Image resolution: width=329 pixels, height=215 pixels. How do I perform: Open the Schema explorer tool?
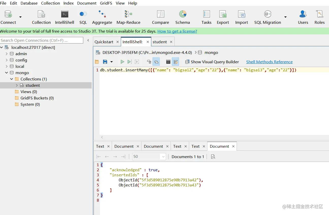183,17
